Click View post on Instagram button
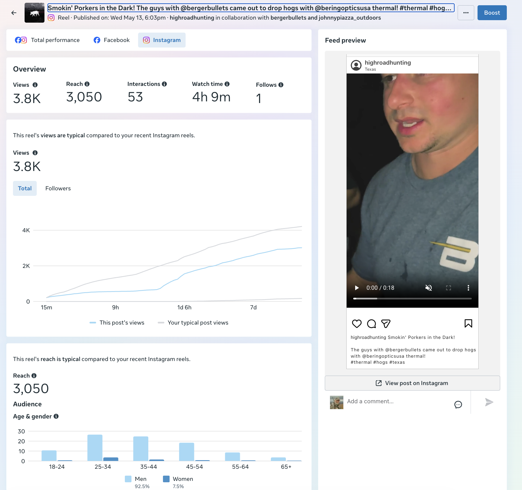This screenshot has width=522, height=490. pyautogui.click(x=412, y=383)
